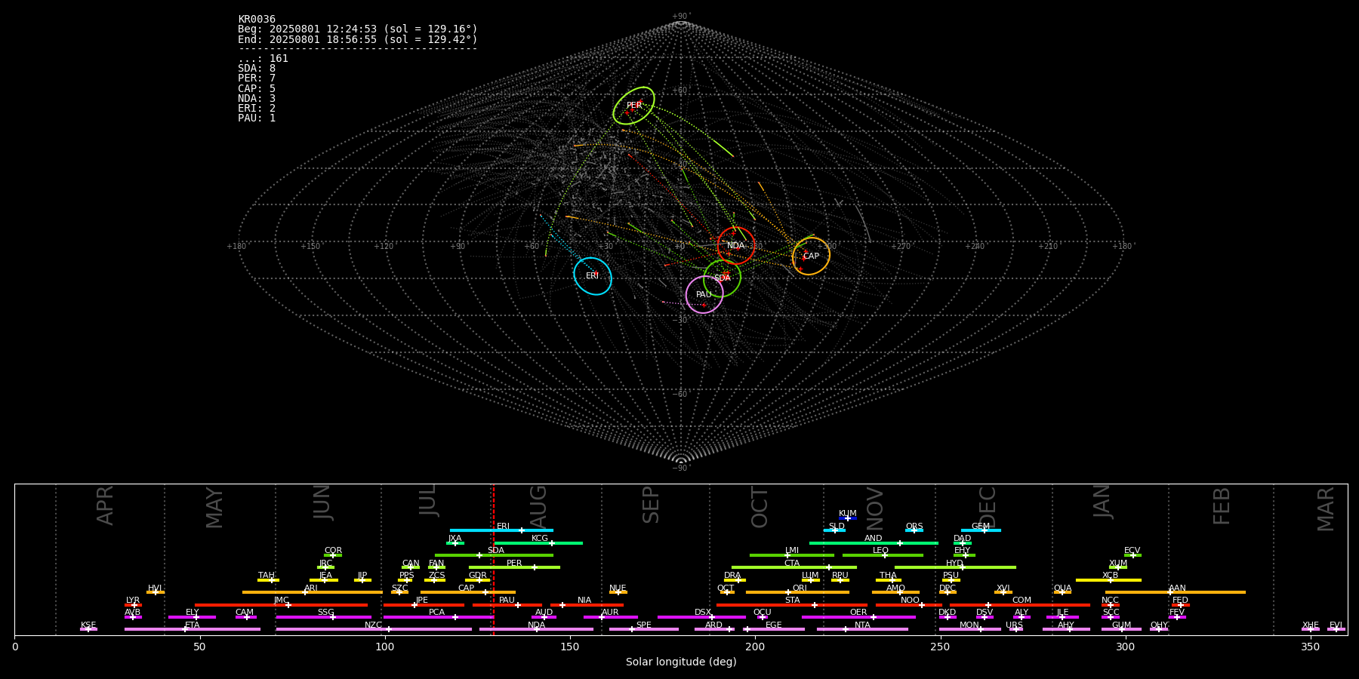Click the OCT month label in the timeline

click(x=760, y=507)
